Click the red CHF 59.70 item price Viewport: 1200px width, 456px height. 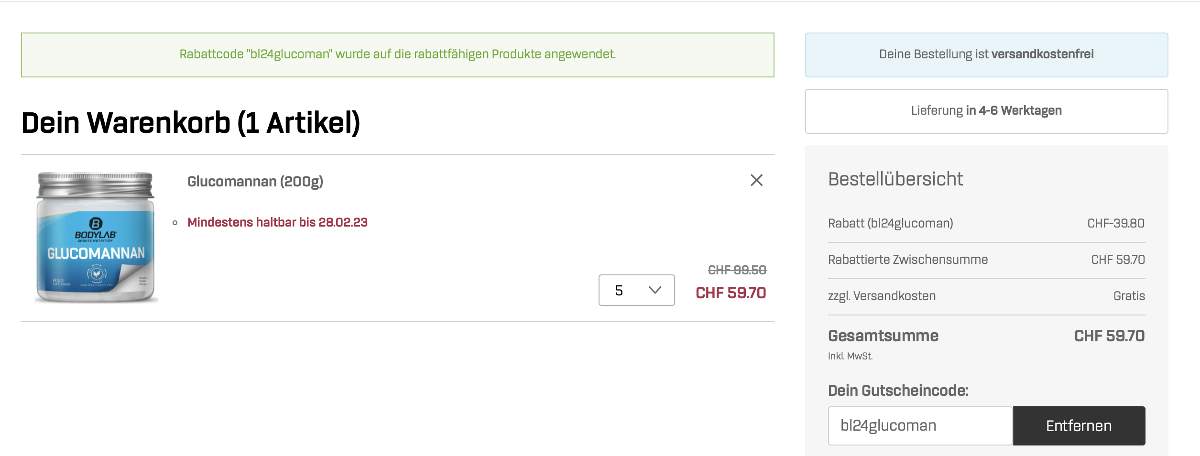731,293
